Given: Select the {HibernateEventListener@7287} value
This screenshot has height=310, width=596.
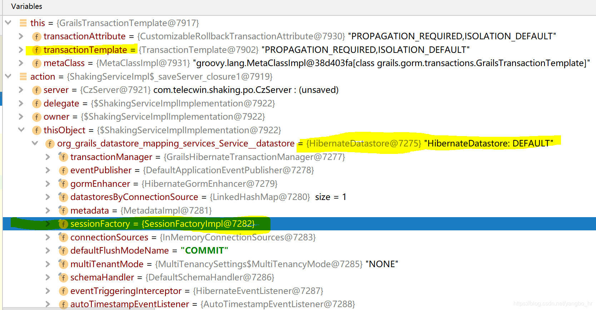Looking at the screenshot, I should pos(258,291).
